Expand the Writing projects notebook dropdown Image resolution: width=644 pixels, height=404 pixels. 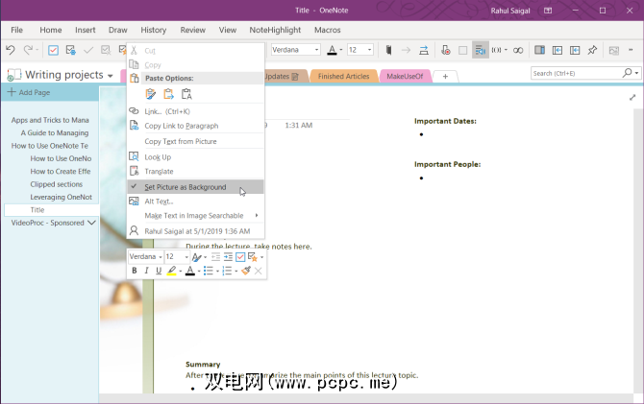[111, 76]
